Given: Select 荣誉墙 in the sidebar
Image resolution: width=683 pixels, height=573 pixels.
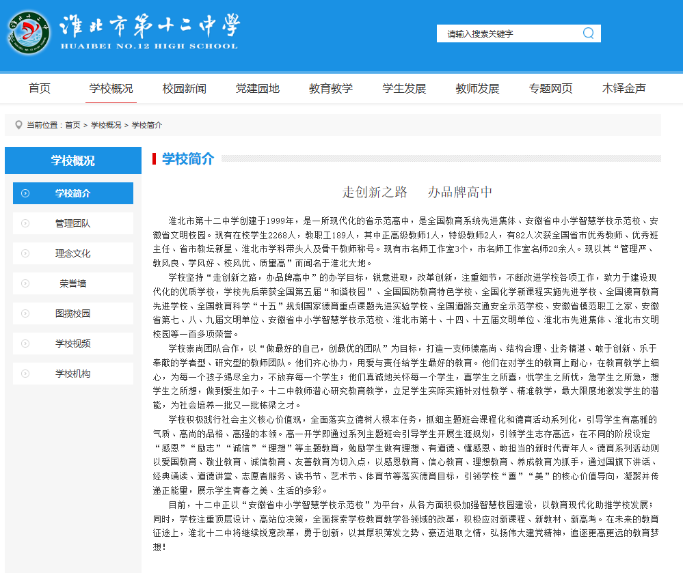Looking at the screenshot, I should pyautogui.click(x=73, y=283).
